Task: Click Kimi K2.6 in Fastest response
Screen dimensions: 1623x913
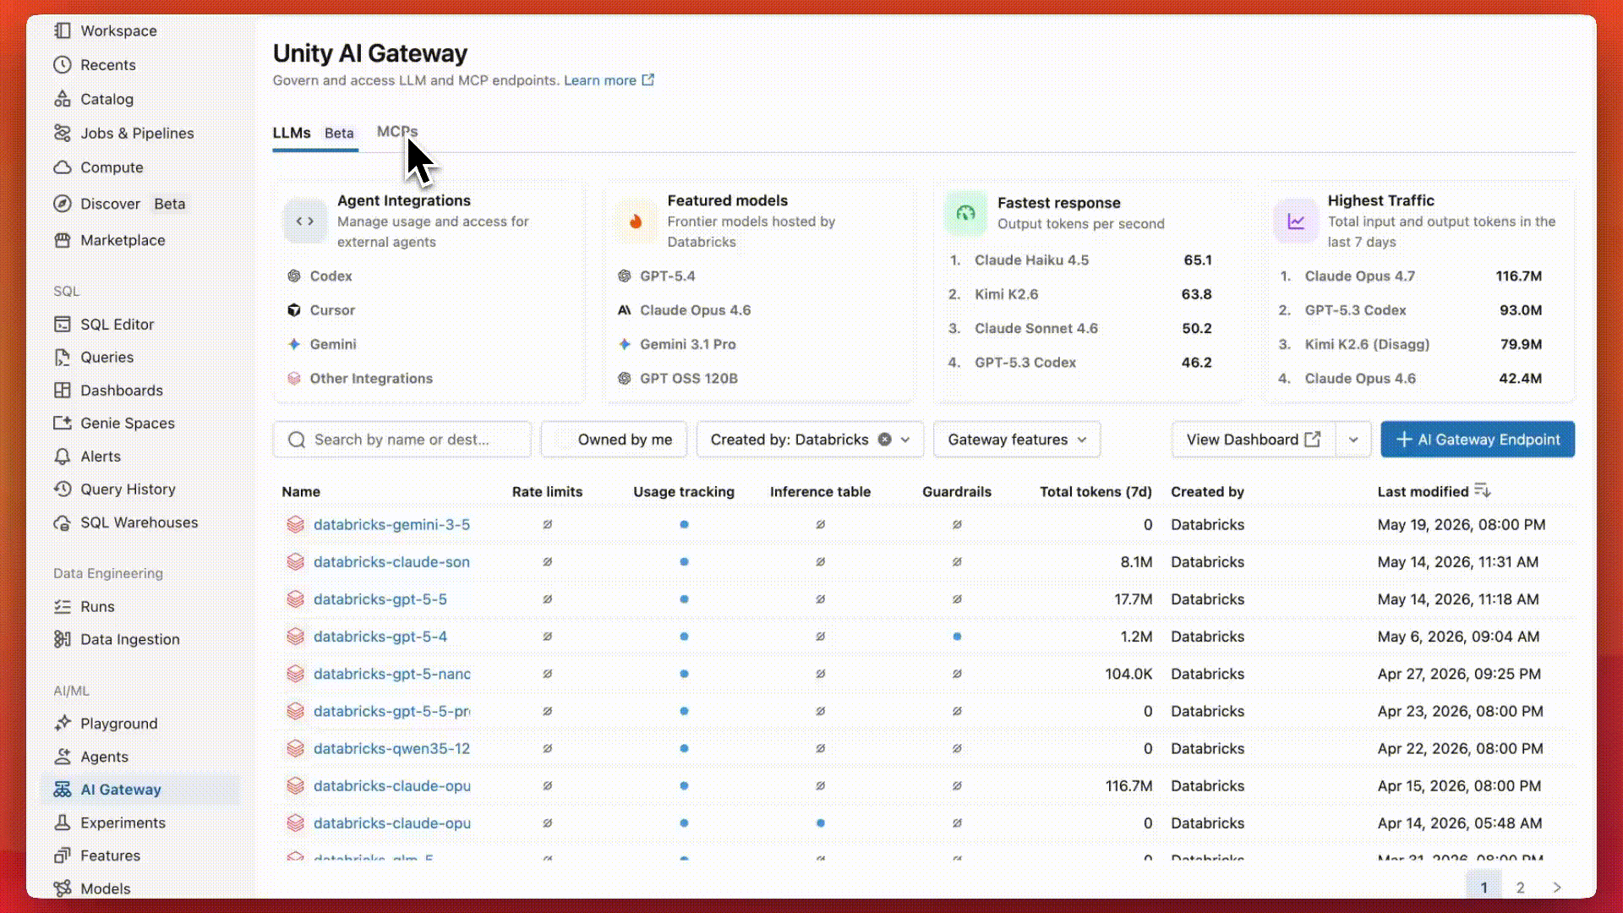Action: click(x=1006, y=294)
